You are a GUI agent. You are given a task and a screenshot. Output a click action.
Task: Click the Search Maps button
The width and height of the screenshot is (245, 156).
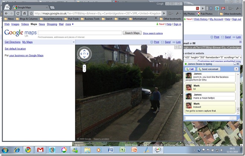[x=132, y=33]
